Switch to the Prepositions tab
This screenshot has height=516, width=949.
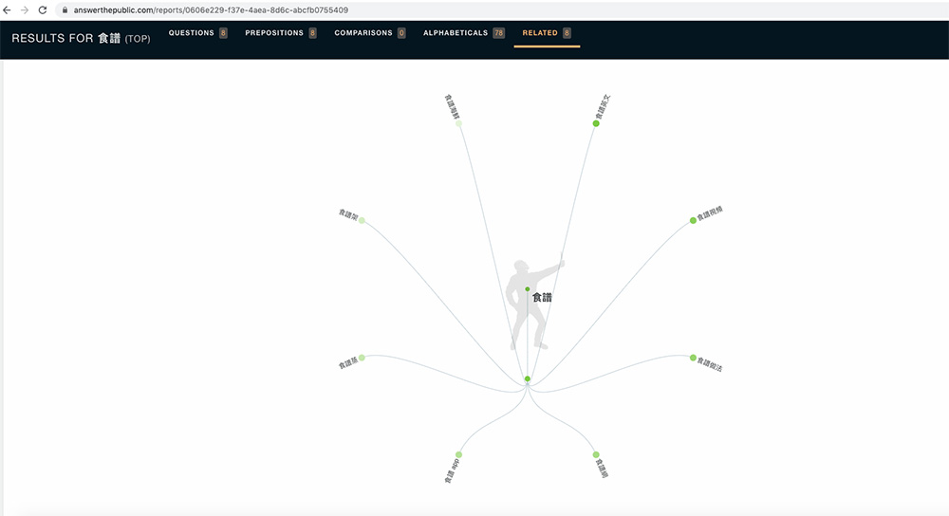[x=274, y=33]
